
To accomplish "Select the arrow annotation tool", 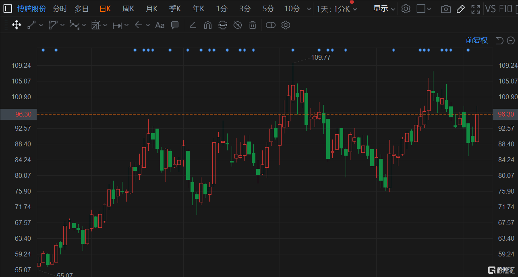I will tap(139, 25).
